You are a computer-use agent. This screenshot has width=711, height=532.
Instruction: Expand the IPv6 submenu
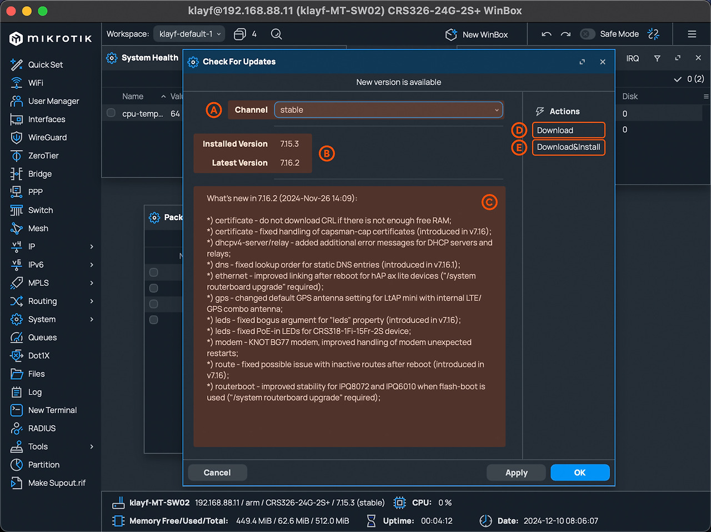pos(92,265)
